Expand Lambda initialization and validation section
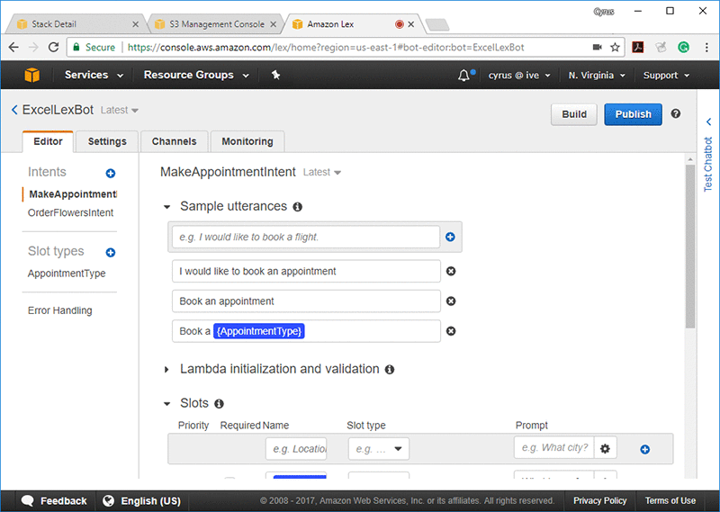The image size is (720, 512). point(166,370)
